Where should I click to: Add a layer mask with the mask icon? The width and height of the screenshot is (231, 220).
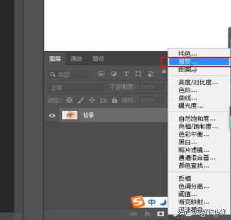click(x=160, y=214)
